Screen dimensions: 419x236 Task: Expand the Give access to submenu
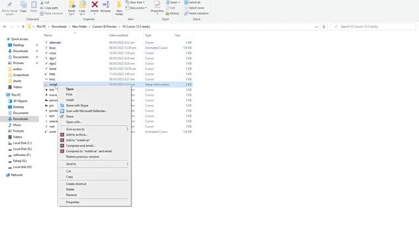(94, 129)
